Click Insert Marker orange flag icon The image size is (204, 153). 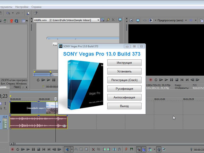pyautogui.click(x=126, y=149)
